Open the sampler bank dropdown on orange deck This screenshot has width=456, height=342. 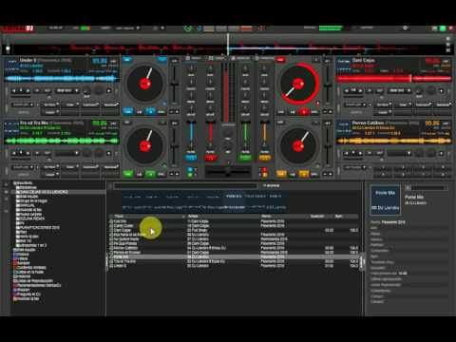pyautogui.click(x=355, y=167)
